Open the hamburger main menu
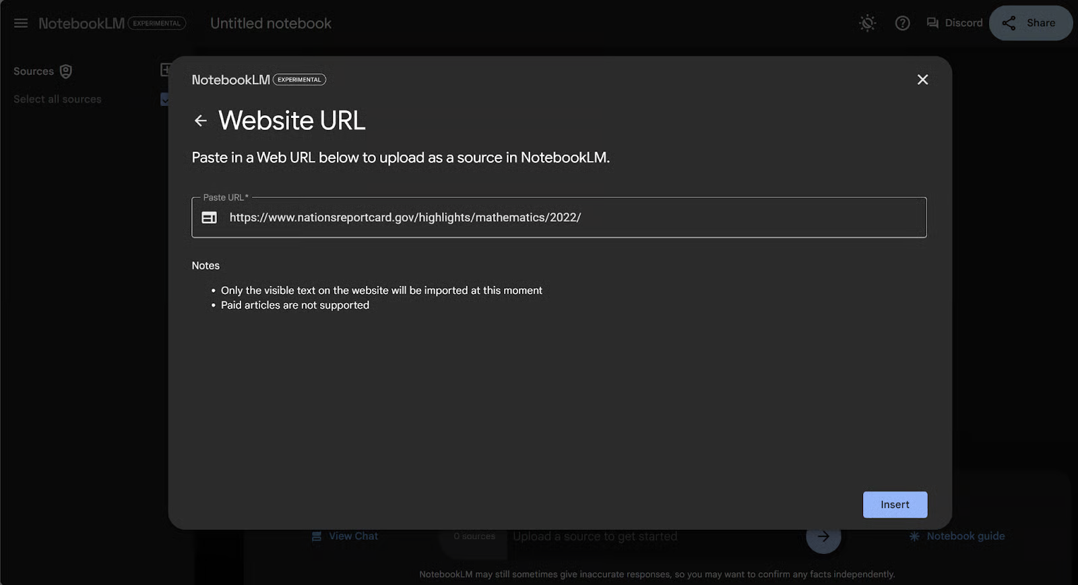1078x585 pixels. [x=21, y=24]
